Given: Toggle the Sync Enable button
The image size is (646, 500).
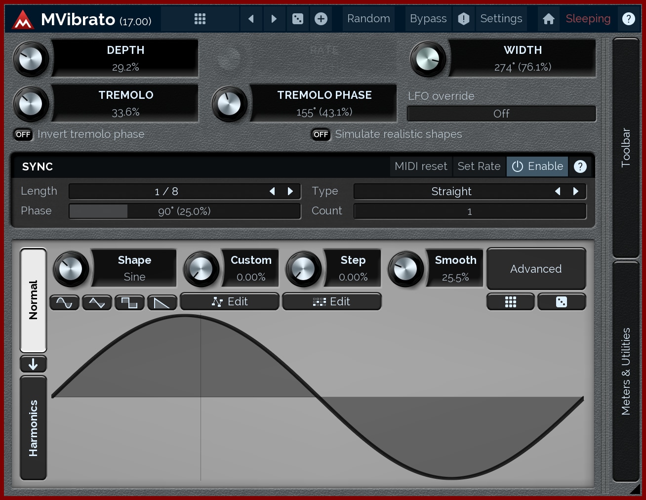Looking at the screenshot, I should click(537, 167).
